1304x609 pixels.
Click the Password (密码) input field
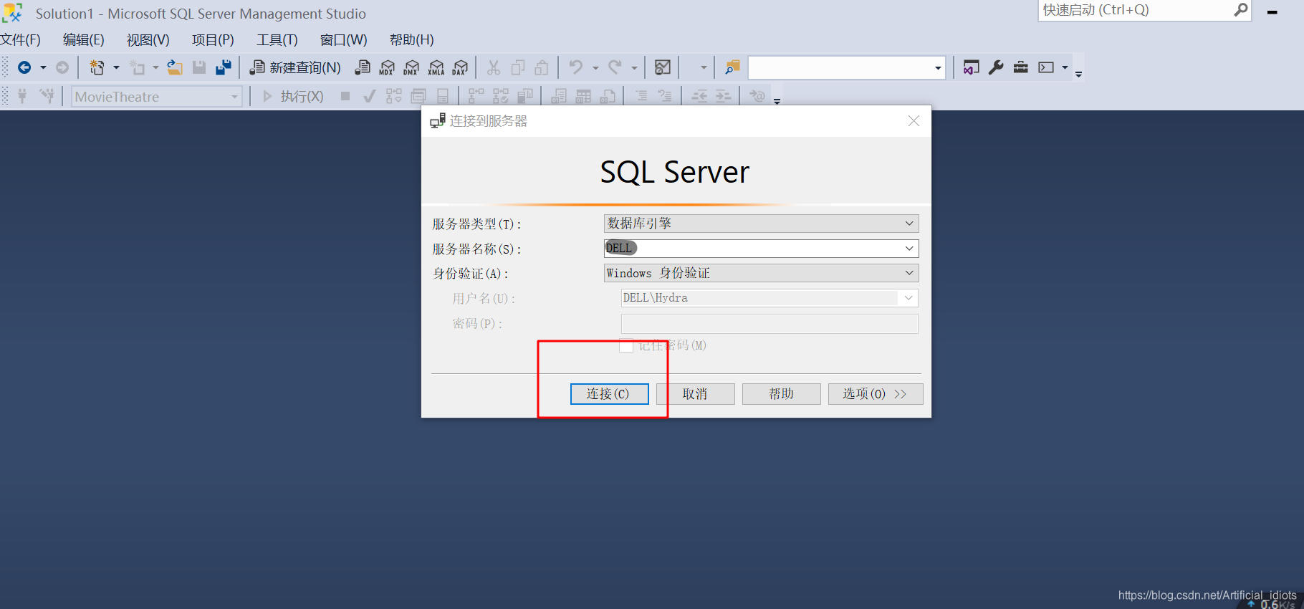[x=770, y=324]
